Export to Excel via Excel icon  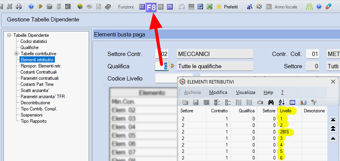coord(209,7)
